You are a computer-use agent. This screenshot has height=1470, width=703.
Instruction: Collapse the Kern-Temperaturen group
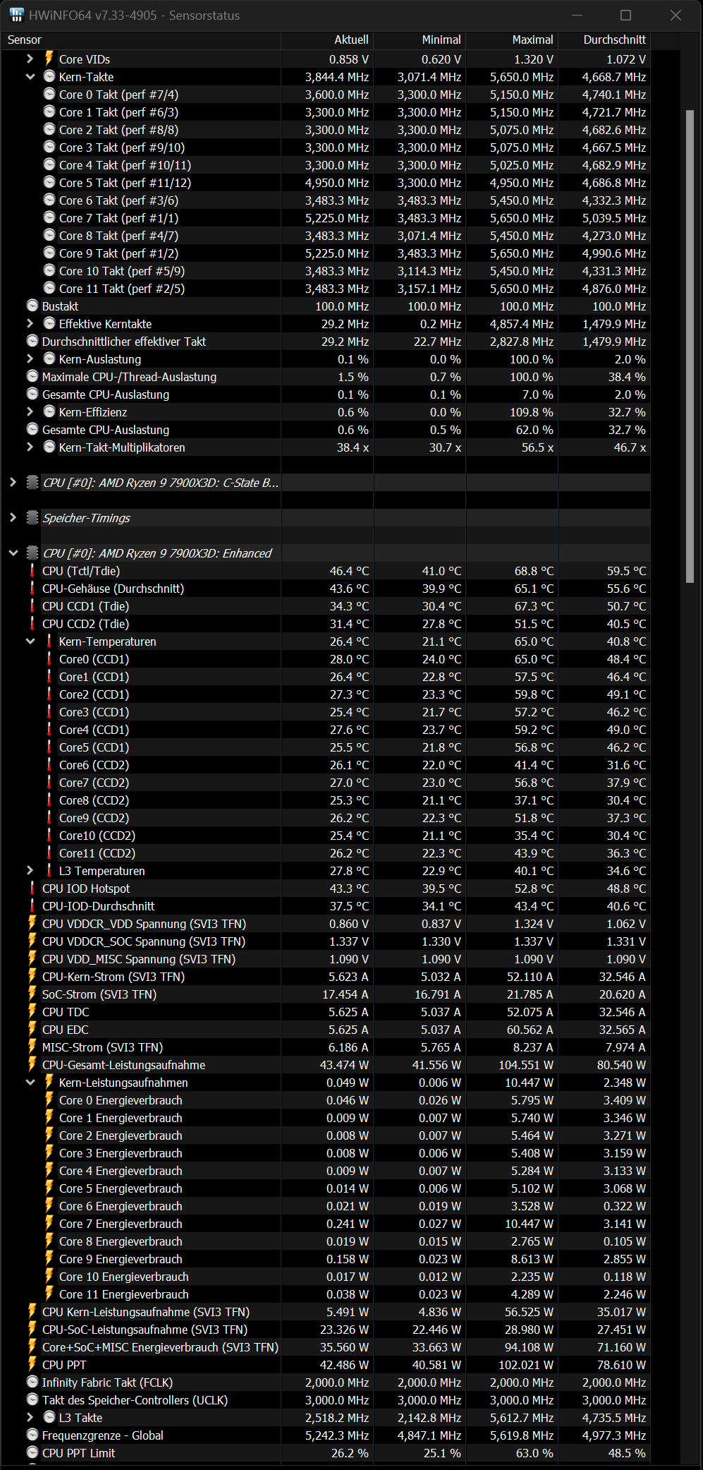[x=30, y=641]
